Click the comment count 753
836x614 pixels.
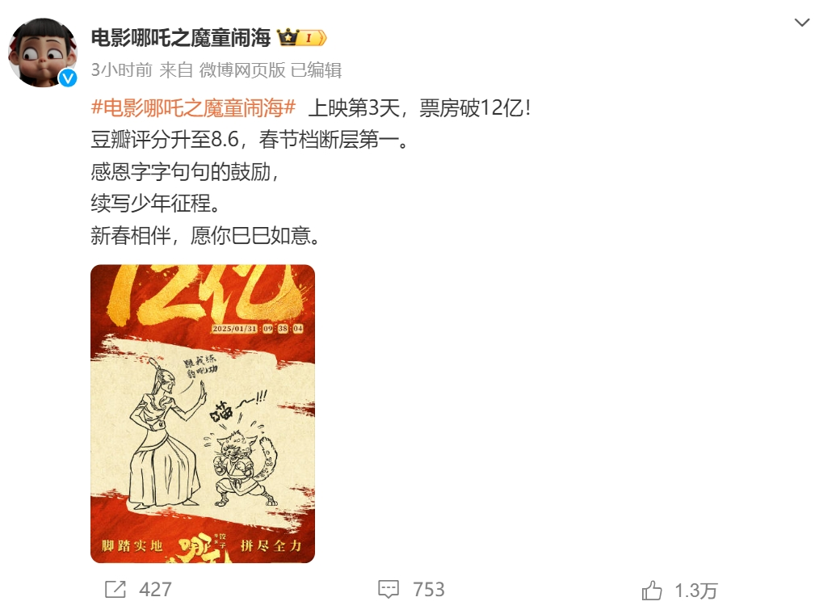429,590
